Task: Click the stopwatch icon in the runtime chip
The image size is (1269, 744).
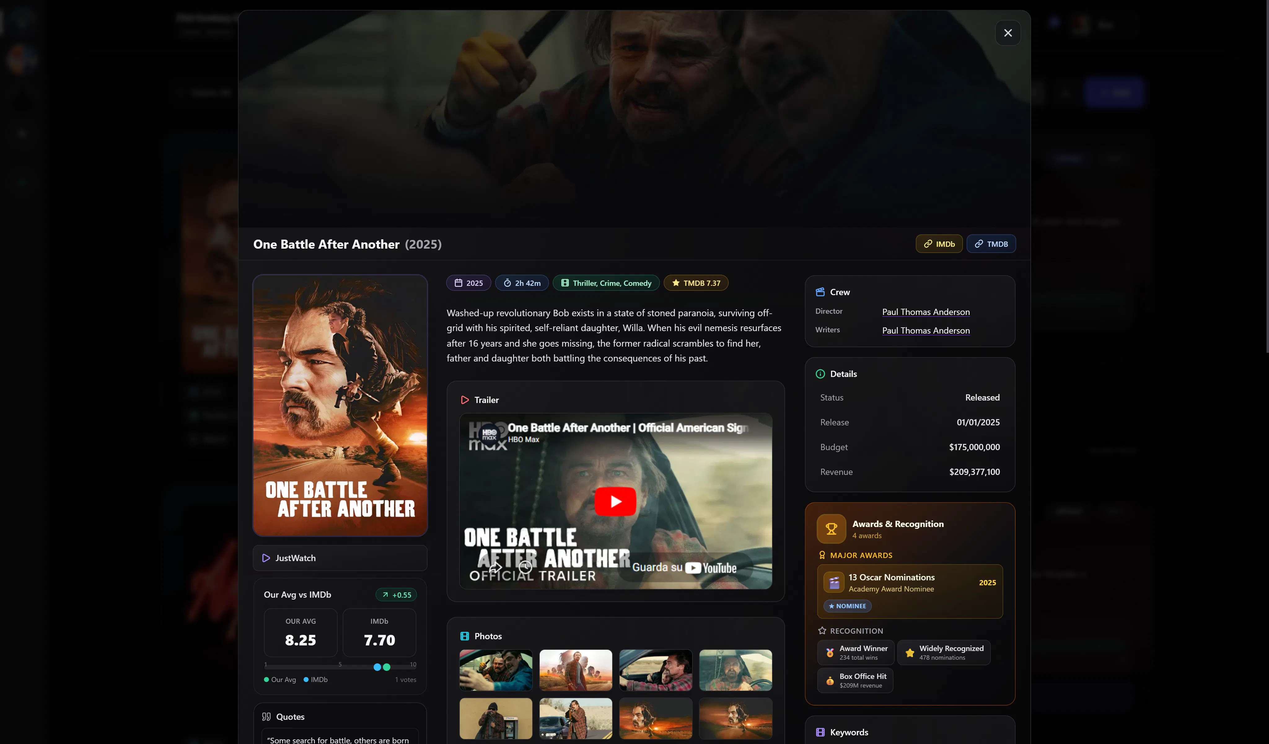Action: coord(507,283)
